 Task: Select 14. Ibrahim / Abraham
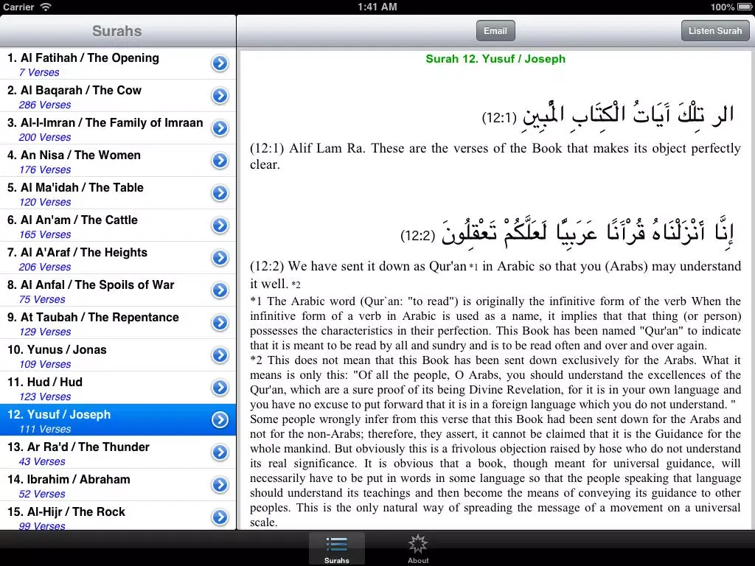[118, 485]
